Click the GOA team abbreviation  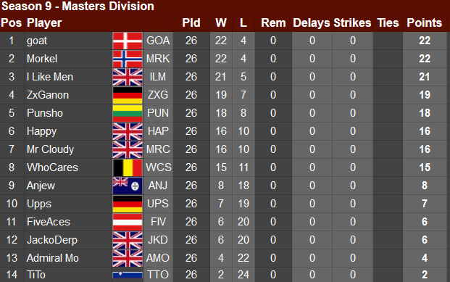[x=158, y=41]
